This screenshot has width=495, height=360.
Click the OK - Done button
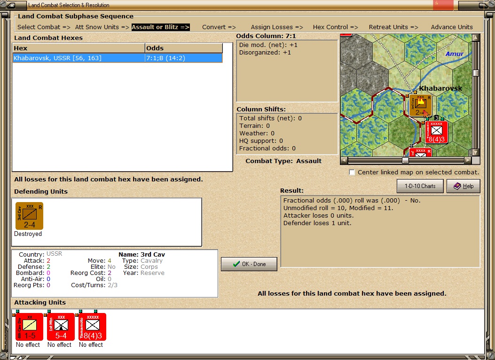[249, 264]
